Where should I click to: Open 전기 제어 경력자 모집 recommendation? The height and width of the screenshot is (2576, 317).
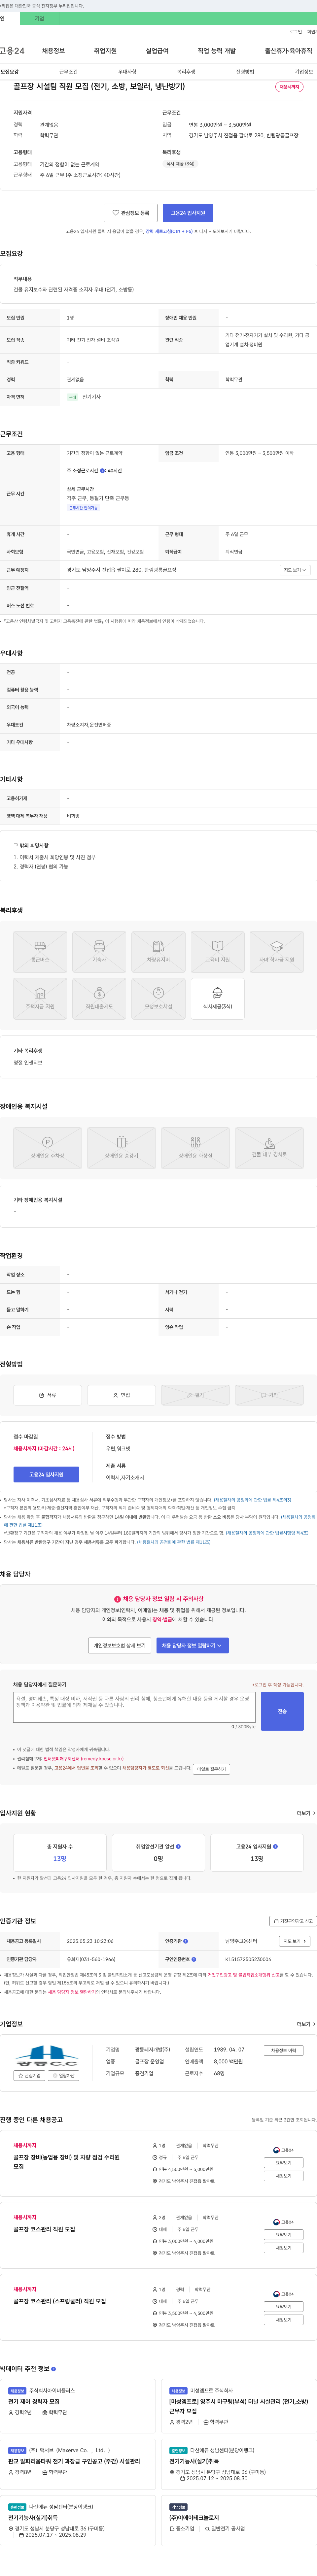pyautogui.click(x=34, y=2401)
